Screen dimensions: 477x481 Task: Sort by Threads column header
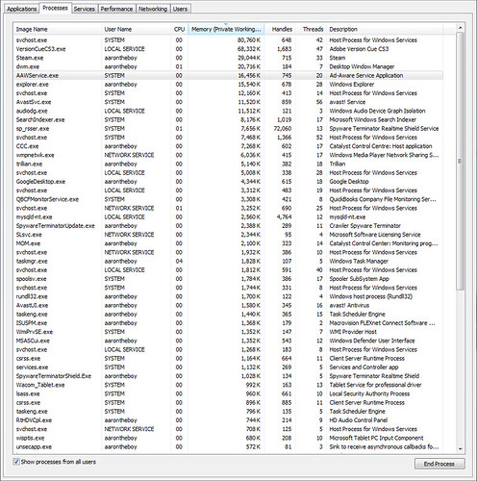(x=311, y=29)
